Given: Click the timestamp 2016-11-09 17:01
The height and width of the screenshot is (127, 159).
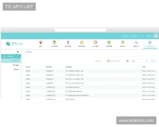Looking at the screenshot, I should pos(148,75).
